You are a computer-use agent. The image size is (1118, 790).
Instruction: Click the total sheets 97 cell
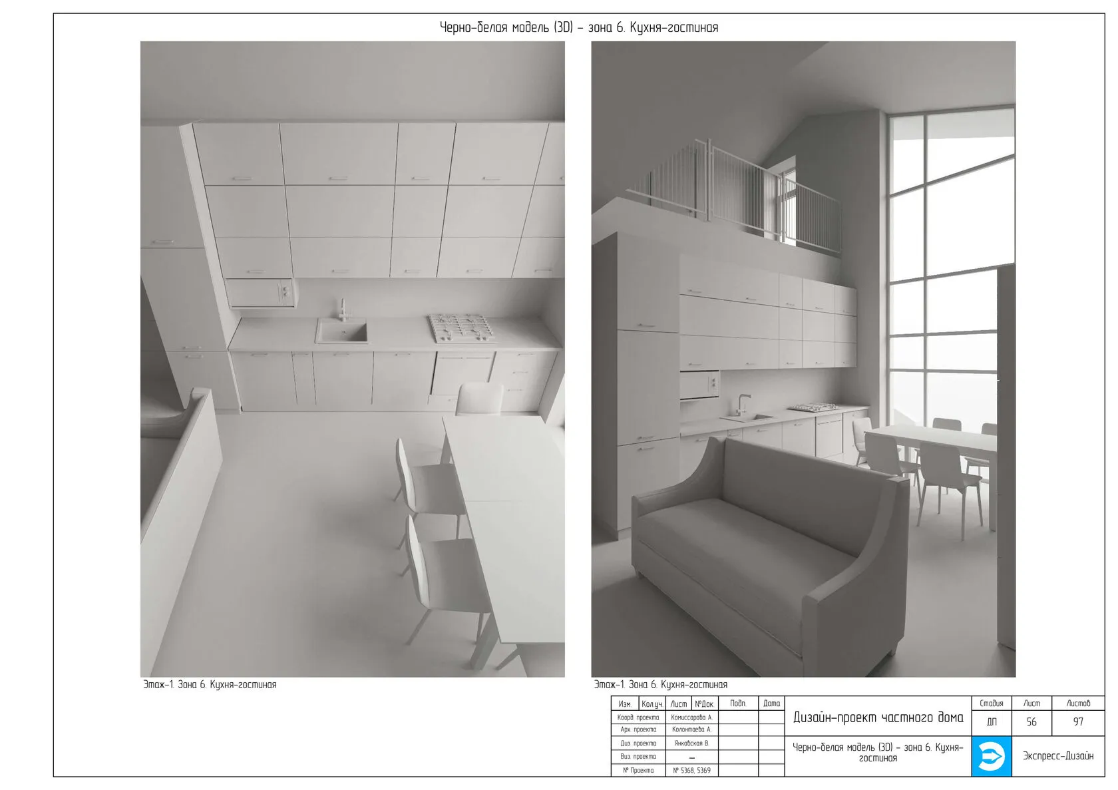1077,721
